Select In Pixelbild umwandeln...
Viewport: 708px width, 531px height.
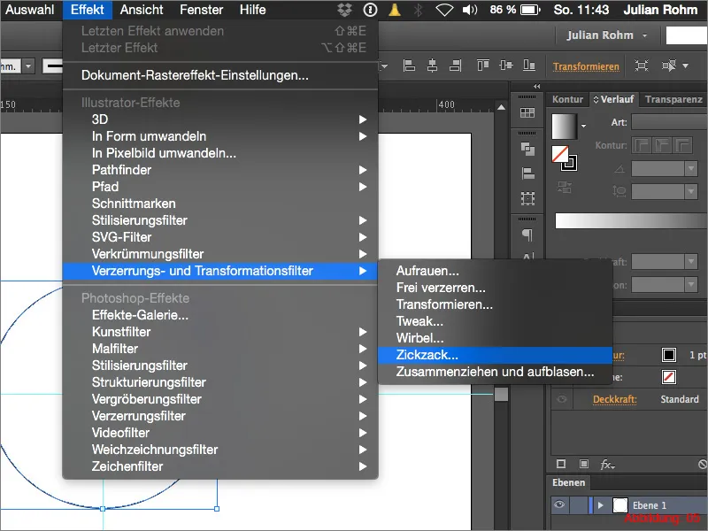219,153
